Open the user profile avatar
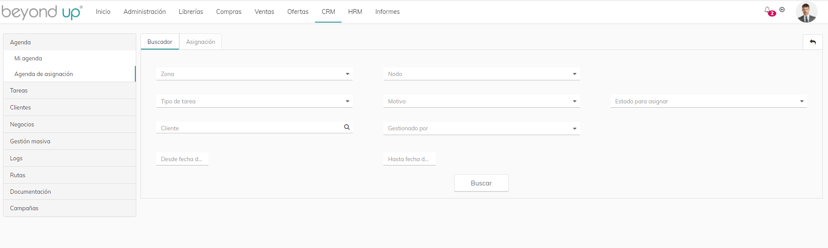The width and height of the screenshot is (828, 248). pyautogui.click(x=806, y=12)
